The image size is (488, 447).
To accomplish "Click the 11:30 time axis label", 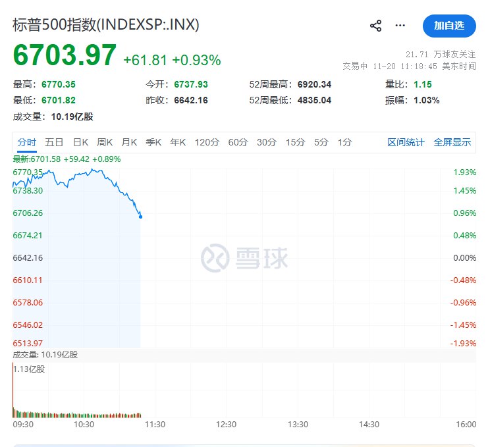I will pos(155,425).
